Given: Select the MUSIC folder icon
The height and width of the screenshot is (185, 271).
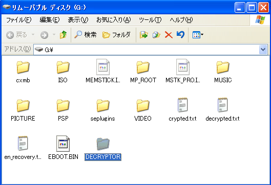Looking at the screenshot, I should pos(223,67).
